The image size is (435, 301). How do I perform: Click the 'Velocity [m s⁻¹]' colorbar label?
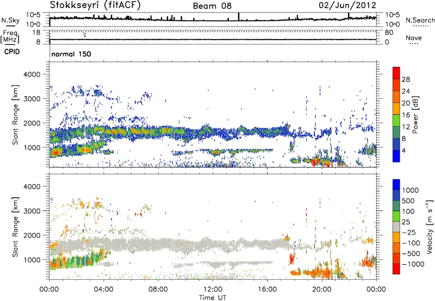pos(430,227)
